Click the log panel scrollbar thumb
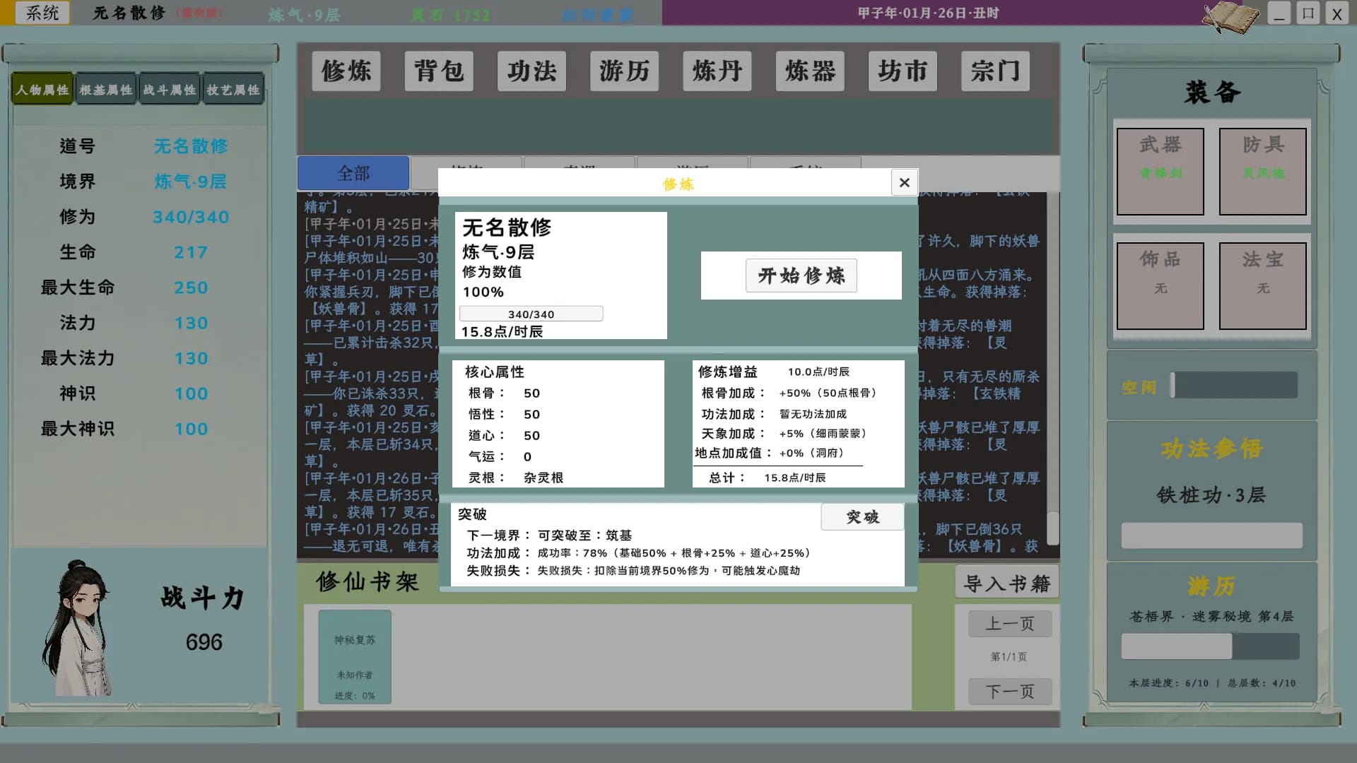The width and height of the screenshot is (1357, 763). click(x=1052, y=528)
